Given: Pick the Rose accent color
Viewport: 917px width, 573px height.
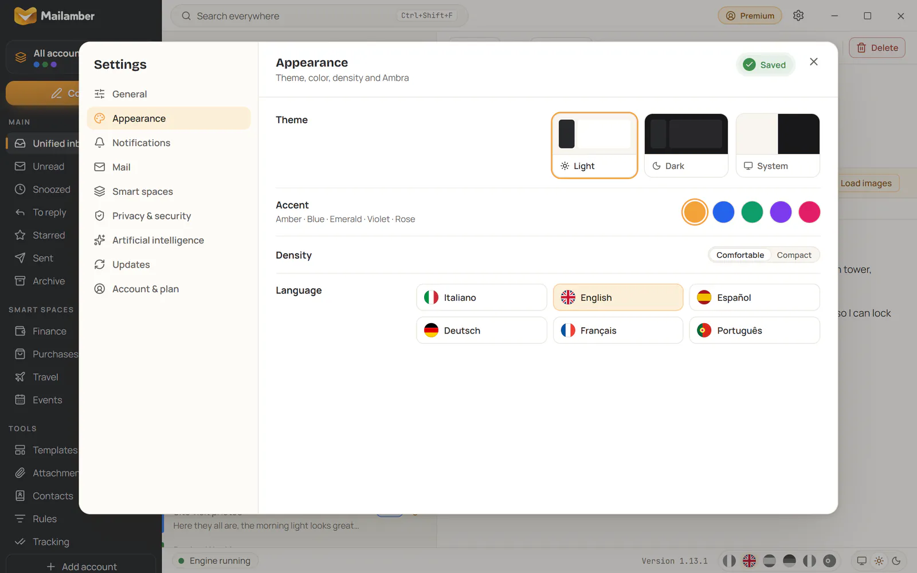Looking at the screenshot, I should pos(809,212).
